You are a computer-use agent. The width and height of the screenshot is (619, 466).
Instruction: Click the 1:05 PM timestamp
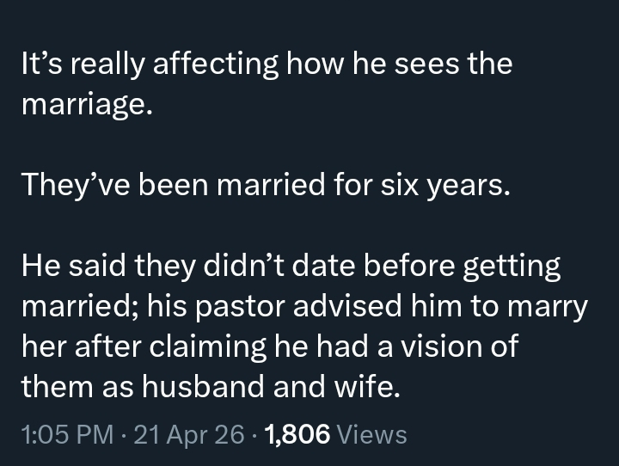tap(64, 434)
